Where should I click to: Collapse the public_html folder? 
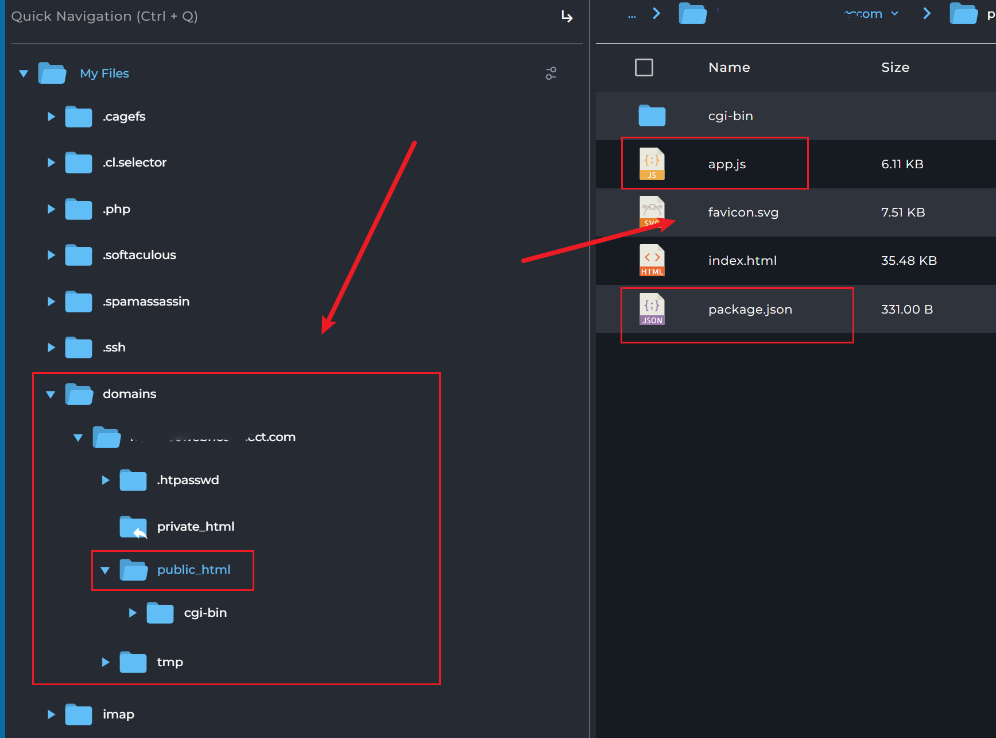[x=105, y=570]
